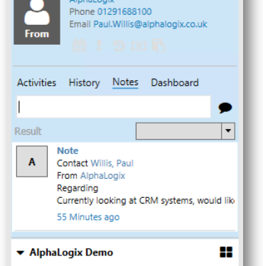Switch to the History tab
The height and width of the screenshot is (266, 263).
85,83
